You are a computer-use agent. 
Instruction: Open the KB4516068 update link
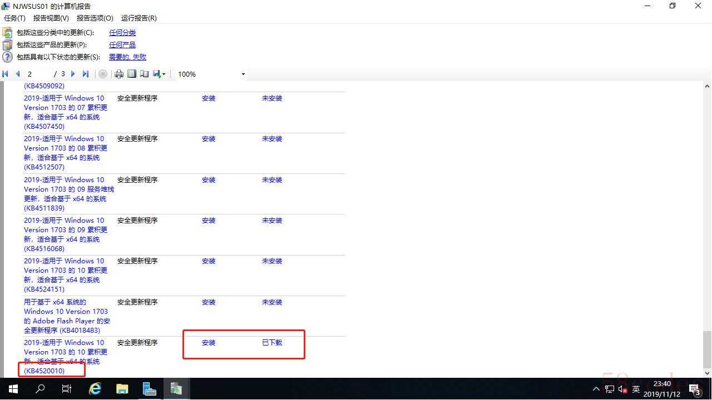click(66, 234)
